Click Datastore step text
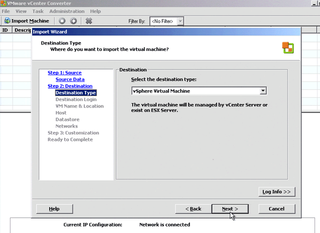320x233 pixels. pyautogui.click(x=67, y=119)
